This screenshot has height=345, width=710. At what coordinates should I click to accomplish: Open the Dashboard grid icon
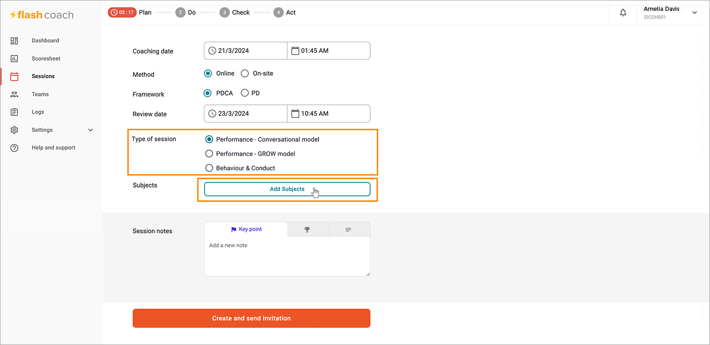(14, 41)
